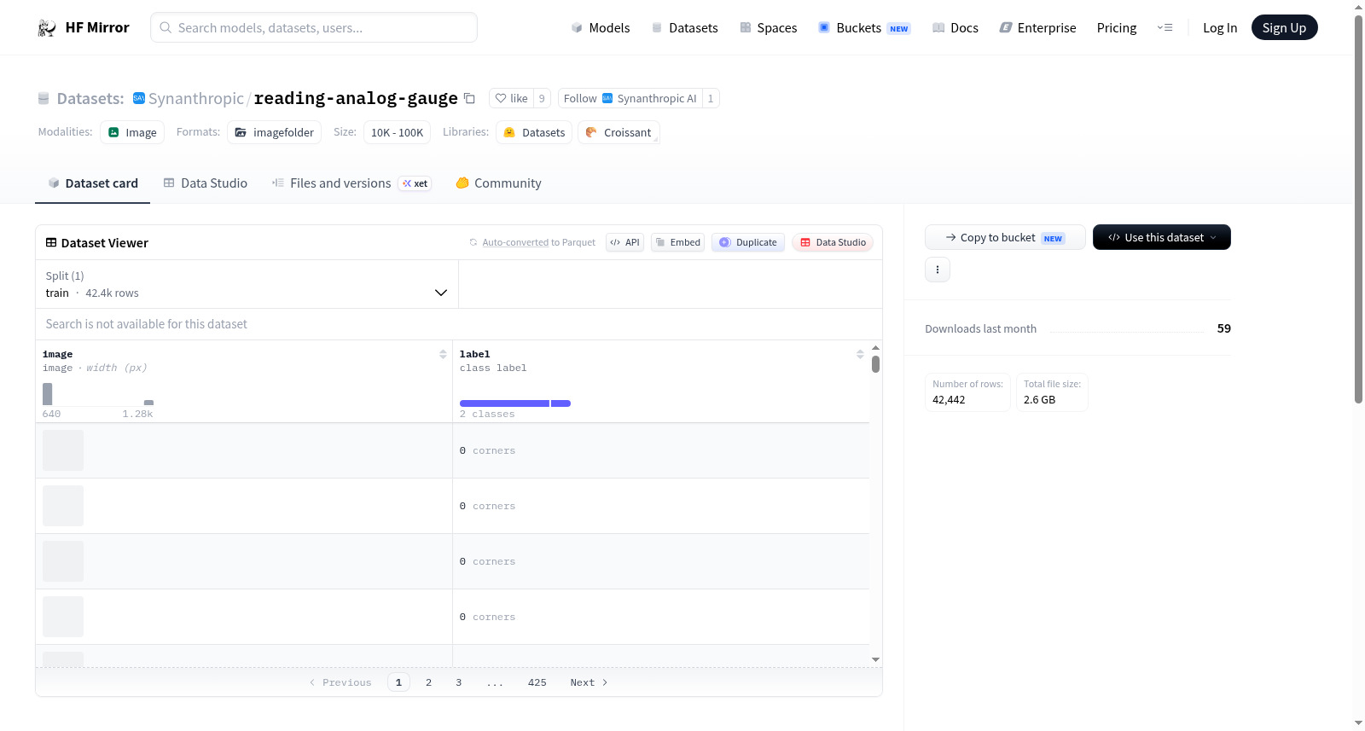This screenshot has height=731, width=1365.
Task: Open the Datasets nav item
Action: click(x=684, y=27)
